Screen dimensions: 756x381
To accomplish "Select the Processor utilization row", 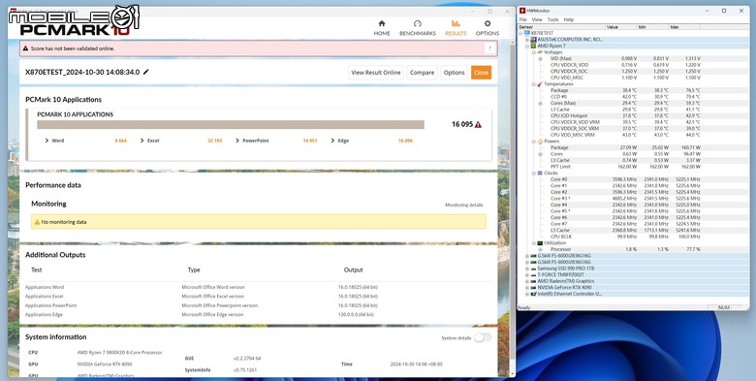I will pyautogui.click(x=625, y=249).
